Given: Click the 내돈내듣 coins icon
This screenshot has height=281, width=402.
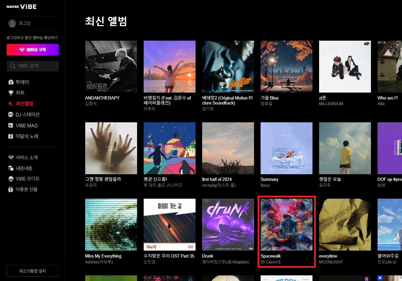Looking at the screenshot, I should 11,168.
